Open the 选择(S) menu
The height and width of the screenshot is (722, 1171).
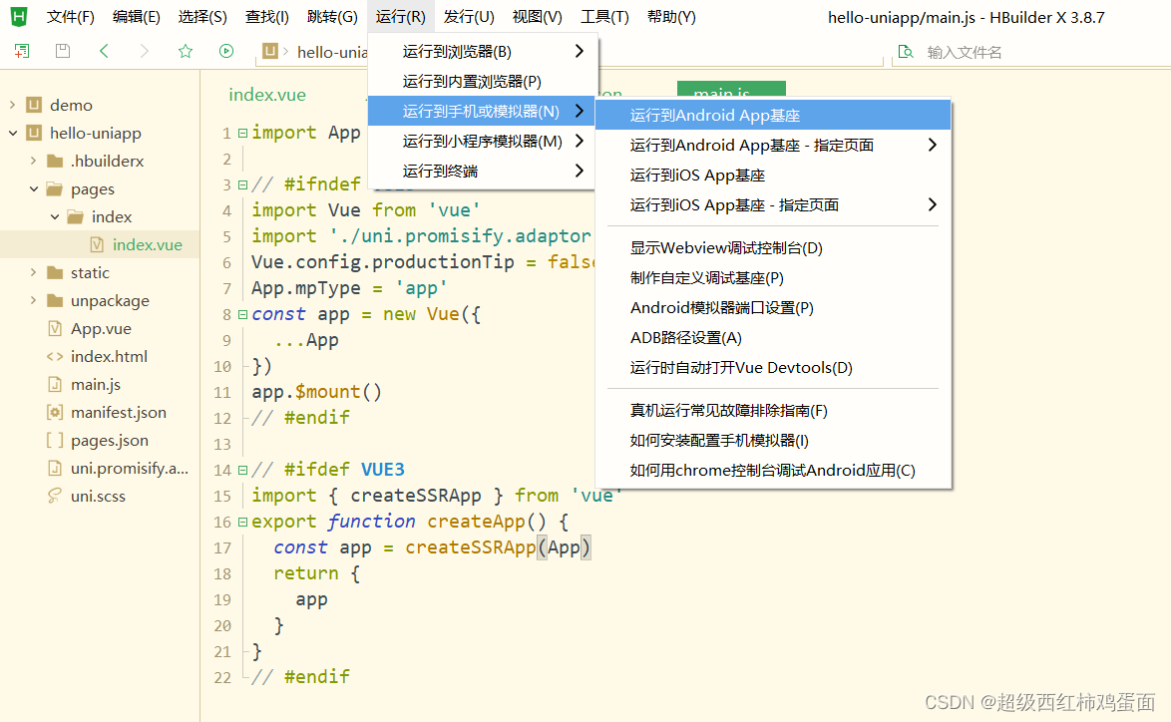(202, 16)
